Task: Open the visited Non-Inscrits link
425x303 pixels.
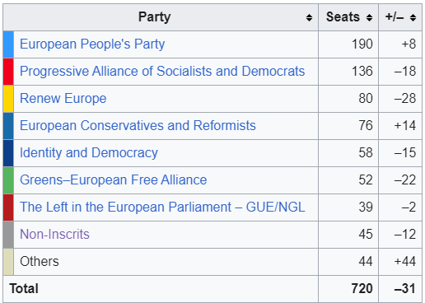Action: (54, 235)
